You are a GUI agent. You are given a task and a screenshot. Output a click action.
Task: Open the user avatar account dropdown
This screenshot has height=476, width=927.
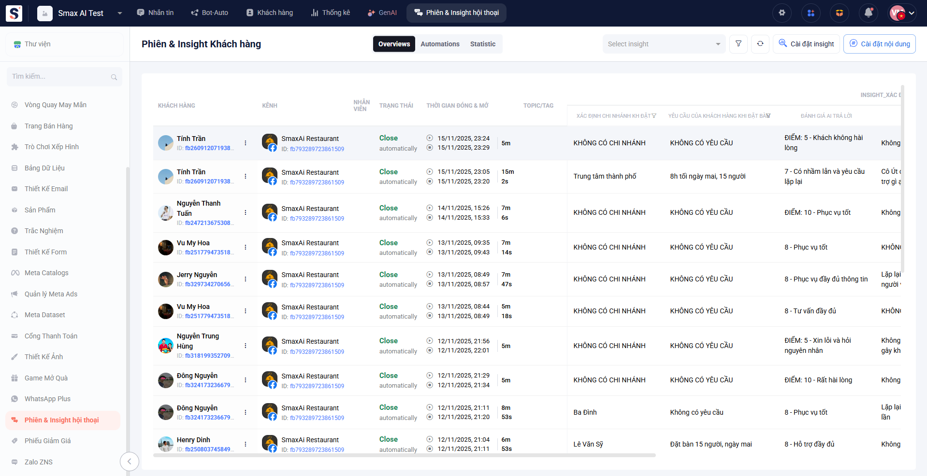tap(902, 13)
